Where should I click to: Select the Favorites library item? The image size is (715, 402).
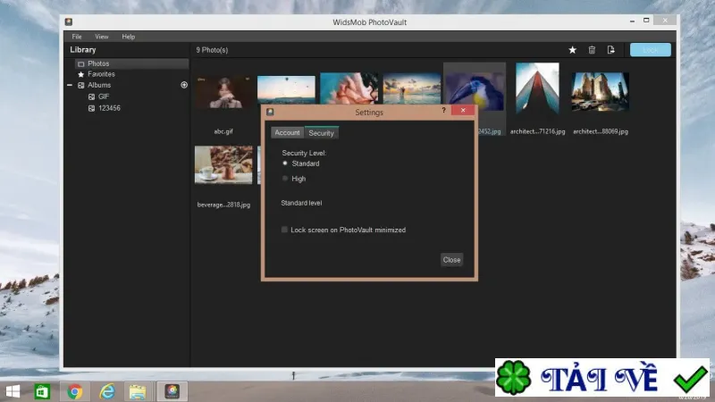click(x=101, y=74)
